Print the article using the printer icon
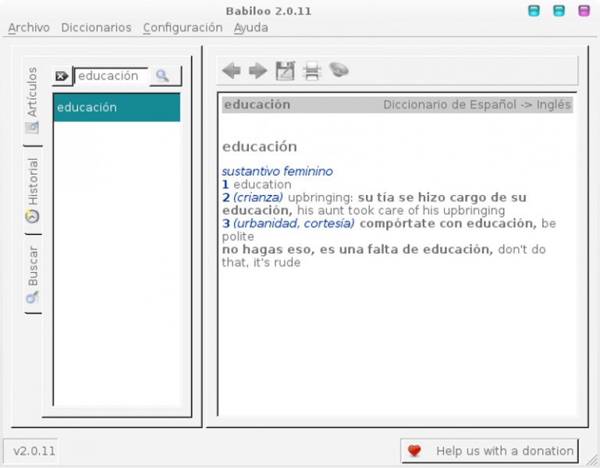The width and height of the screenshot is (600, 468). tap(312, 71)
